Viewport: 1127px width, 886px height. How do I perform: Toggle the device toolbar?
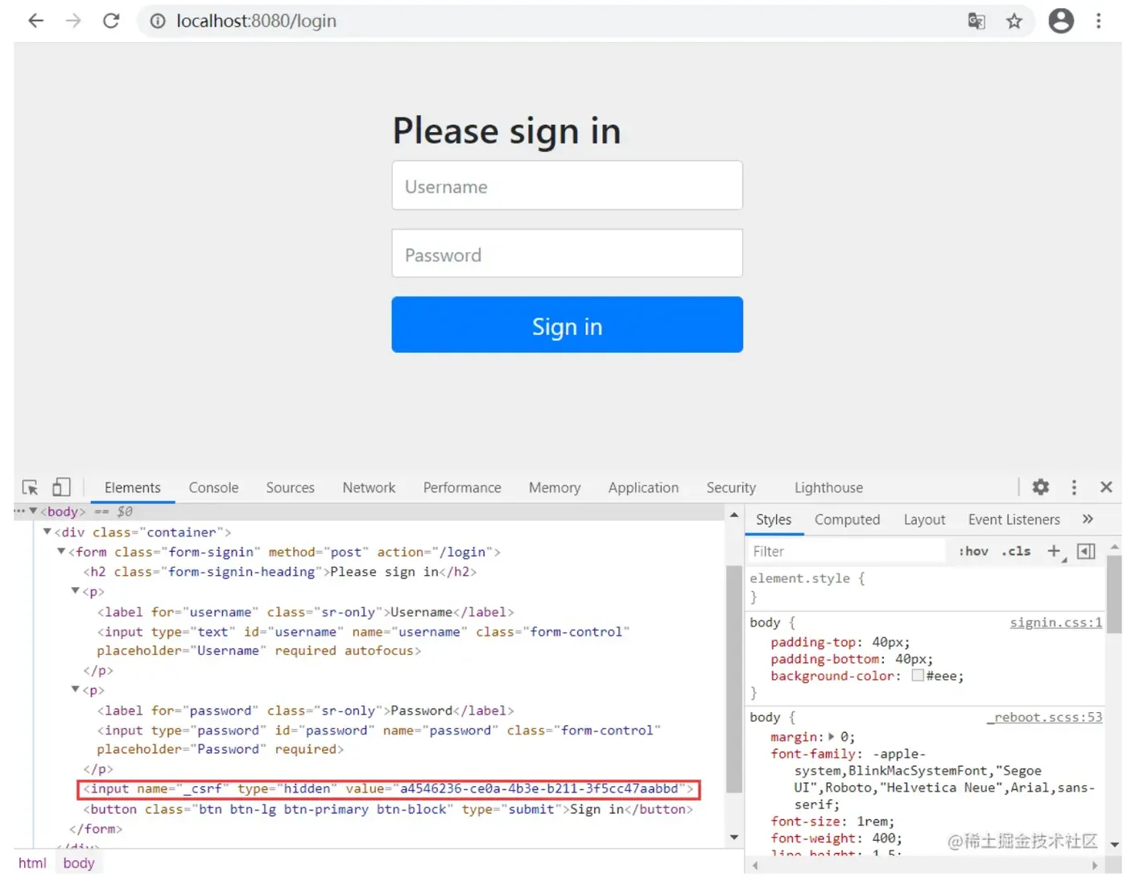tap(61, 487)
